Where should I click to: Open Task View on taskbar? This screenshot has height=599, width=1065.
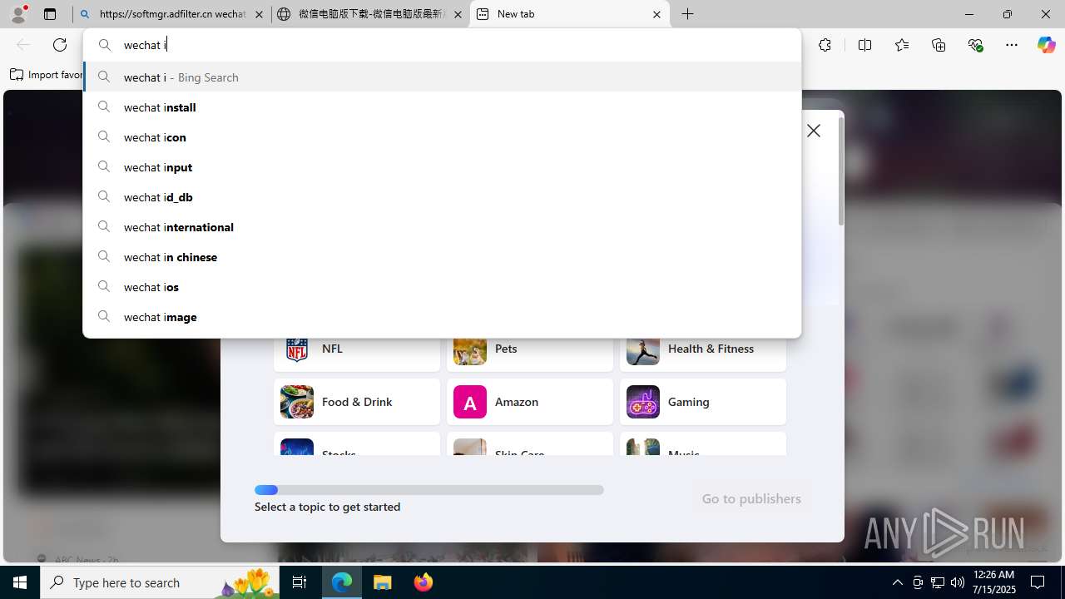coord(300,582)
